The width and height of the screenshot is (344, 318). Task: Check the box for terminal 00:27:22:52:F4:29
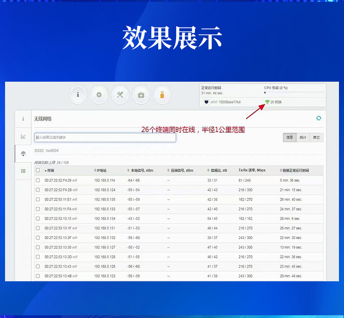click(38, 180)
